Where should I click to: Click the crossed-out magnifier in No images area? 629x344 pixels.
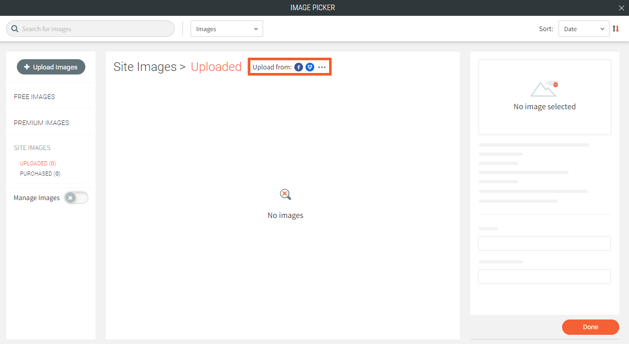point(285,194)
